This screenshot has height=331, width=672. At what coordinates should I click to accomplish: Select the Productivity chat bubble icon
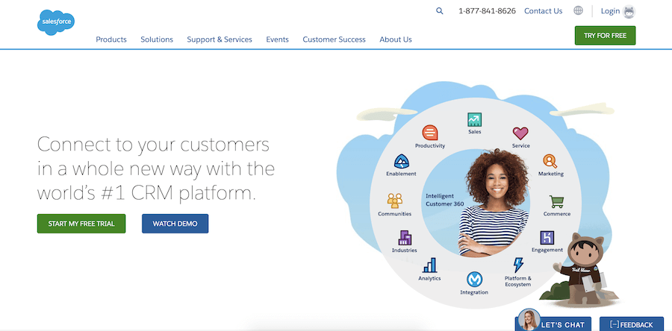[430, 133]
